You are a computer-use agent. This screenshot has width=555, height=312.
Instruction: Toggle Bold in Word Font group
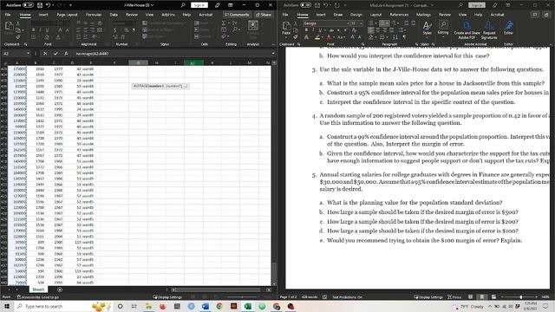click(306, 30)
